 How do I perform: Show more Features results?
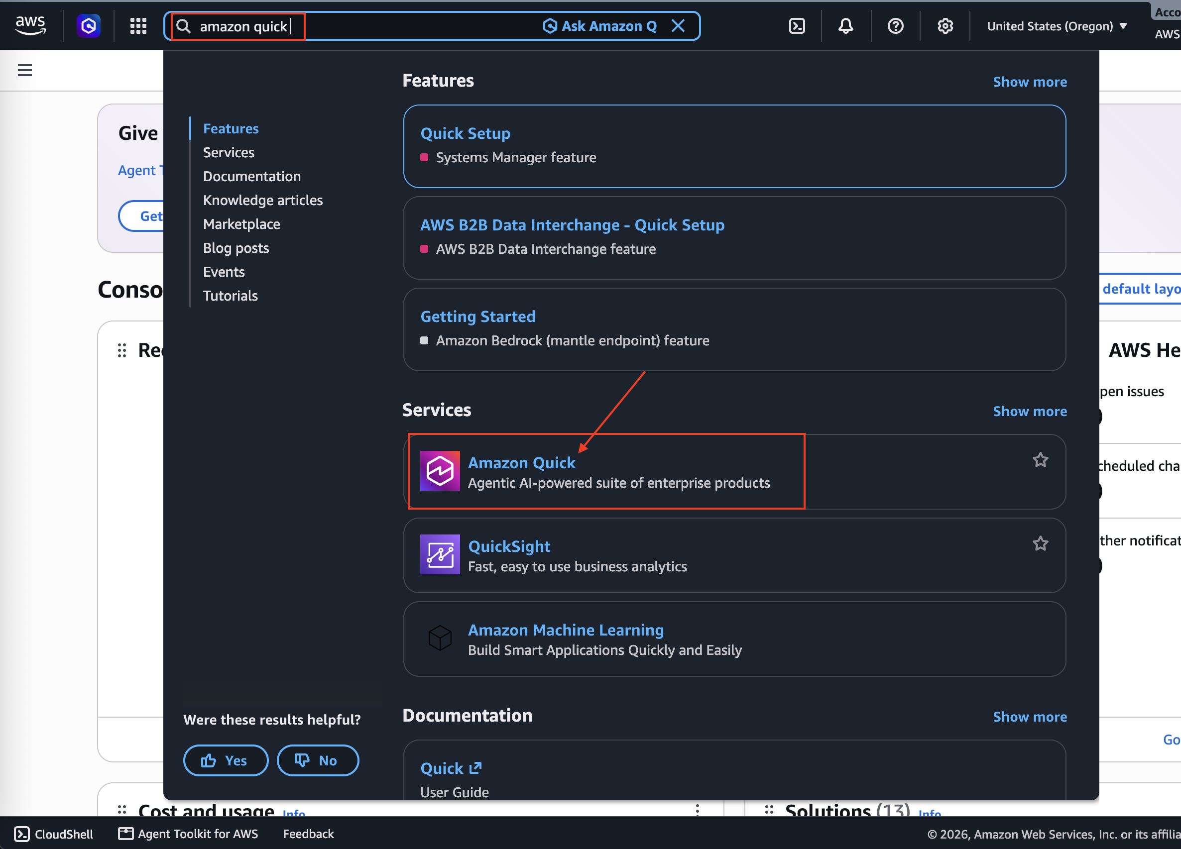click(x=1030, y=82)
